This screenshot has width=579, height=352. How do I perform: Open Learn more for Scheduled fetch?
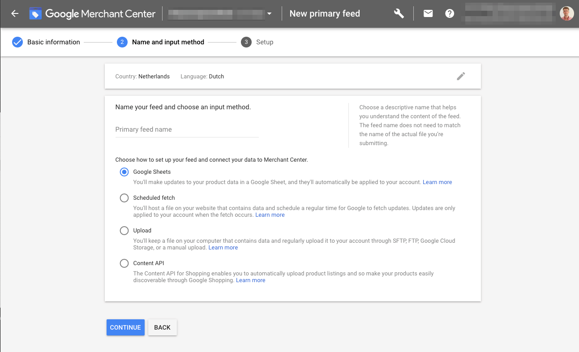270,215
